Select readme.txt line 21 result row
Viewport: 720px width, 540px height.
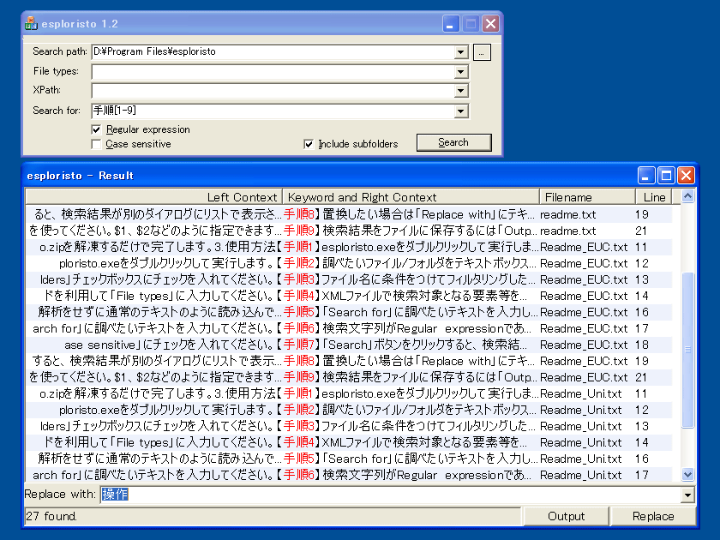pyautogui.click(x=349, y=231)
